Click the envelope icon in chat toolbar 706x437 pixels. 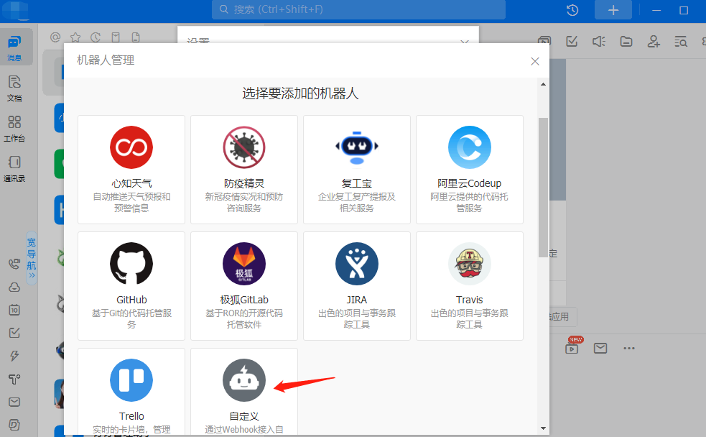click(x=600, y=348)
